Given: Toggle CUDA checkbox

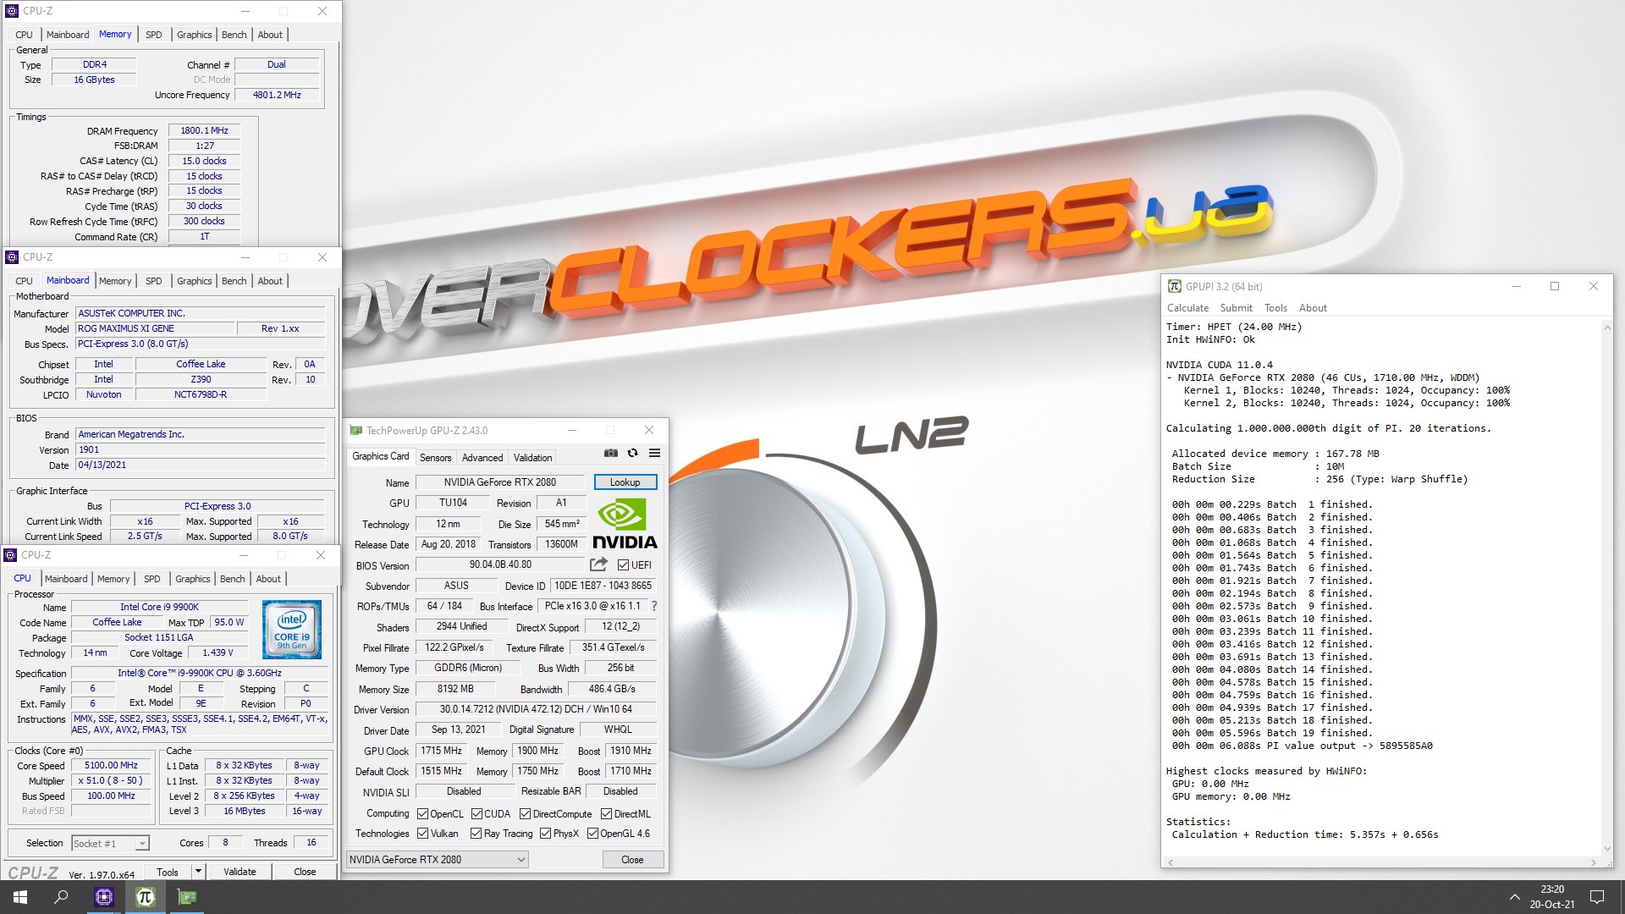Looking at the screenshot, I should coord(476,814).
